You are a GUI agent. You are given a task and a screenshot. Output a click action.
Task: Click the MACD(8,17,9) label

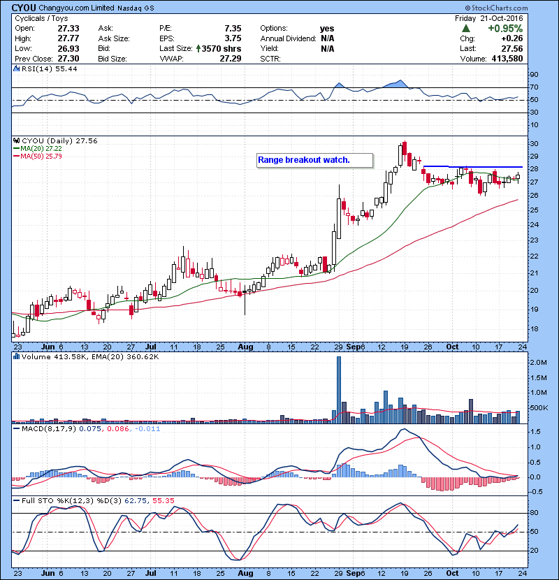[49, 429]
